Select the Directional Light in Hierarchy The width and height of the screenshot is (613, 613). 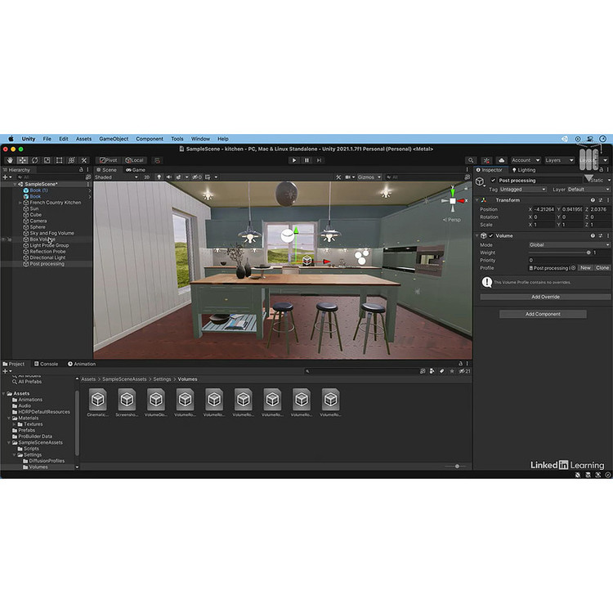click(47, 257)
